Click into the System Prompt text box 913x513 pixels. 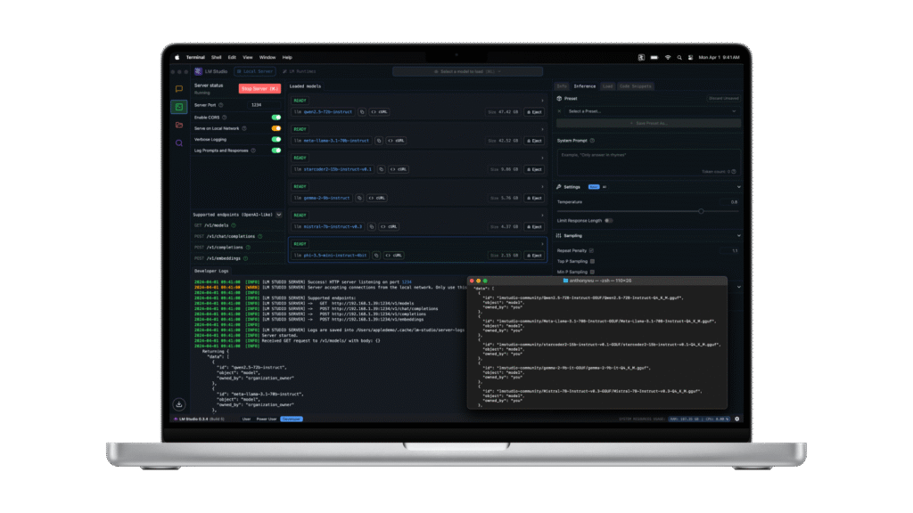point(646,160)
